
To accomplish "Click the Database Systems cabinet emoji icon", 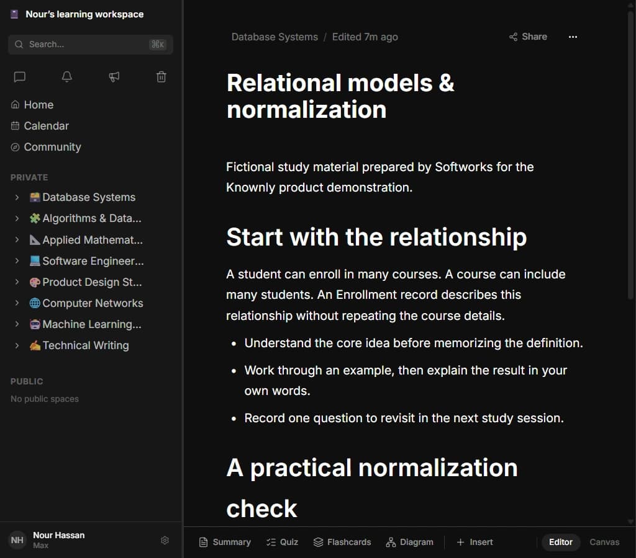I will pyautogui.click(x=35, y=197).
